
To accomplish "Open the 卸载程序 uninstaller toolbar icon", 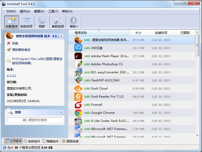I will pyautogui.click(x=12, y=22).
